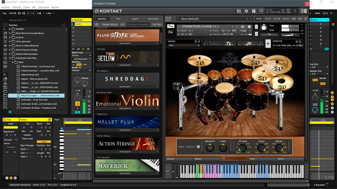Adjust the Kontakt Tune knob
337x189 pixels.
(264, 28)
